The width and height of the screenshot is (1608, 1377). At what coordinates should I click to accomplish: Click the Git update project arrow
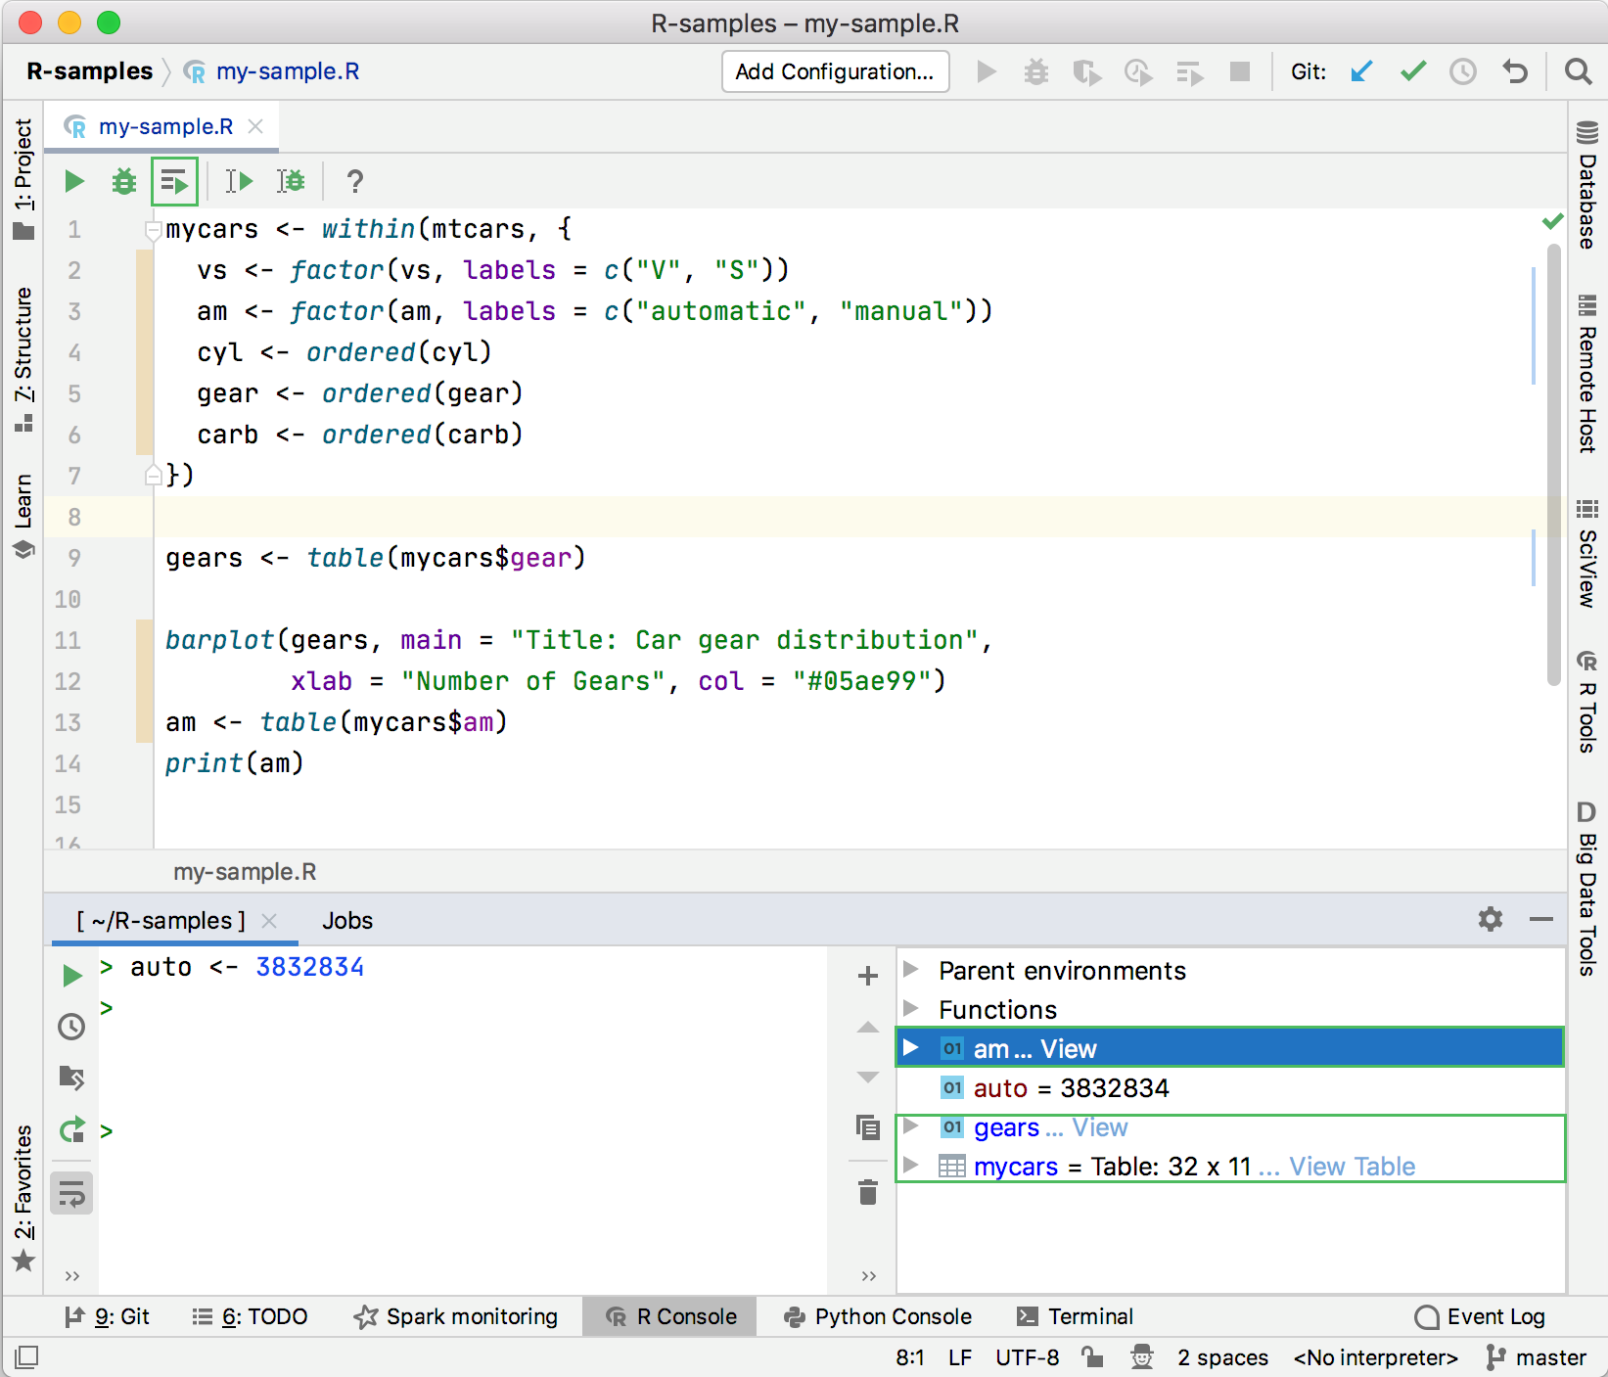click(1360, 71)
